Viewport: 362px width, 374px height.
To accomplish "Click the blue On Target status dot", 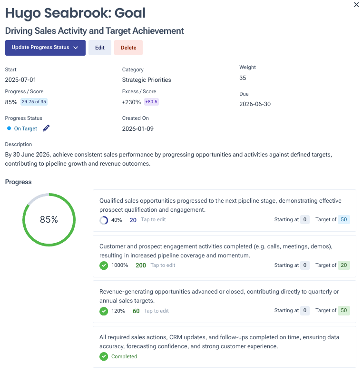I will 9,128.
